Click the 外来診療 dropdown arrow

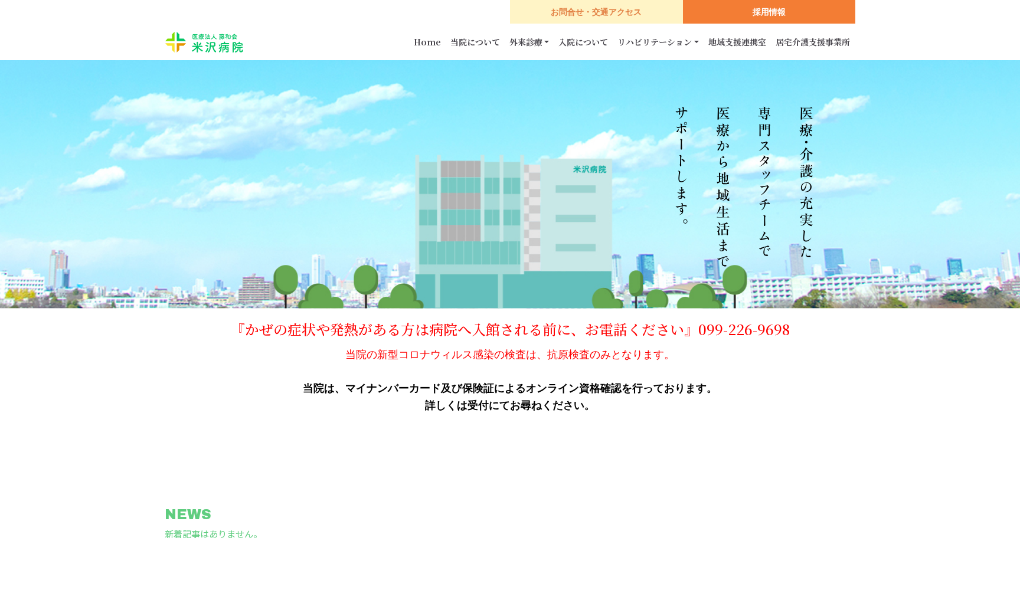[547, 42]
